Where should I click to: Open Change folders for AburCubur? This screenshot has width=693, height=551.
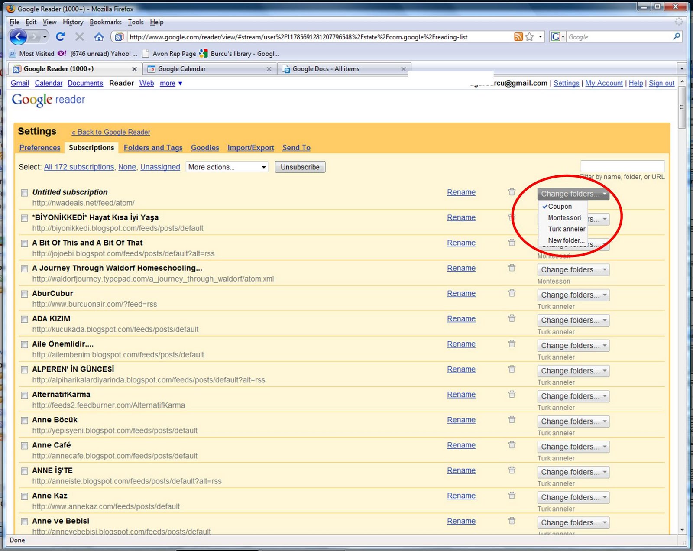tap(573, 295)
